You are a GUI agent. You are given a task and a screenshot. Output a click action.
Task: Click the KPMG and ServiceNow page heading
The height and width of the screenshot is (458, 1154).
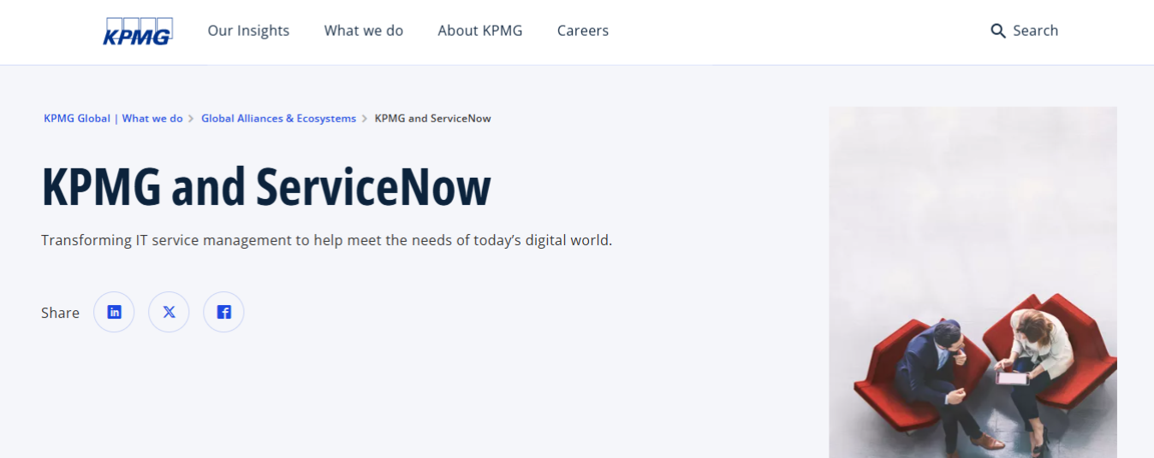coord(266,187)
